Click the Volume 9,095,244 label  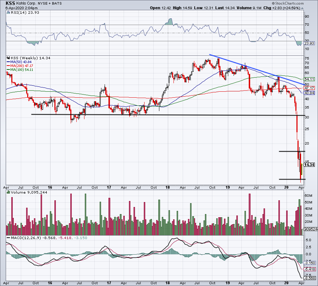pos(29,192)
